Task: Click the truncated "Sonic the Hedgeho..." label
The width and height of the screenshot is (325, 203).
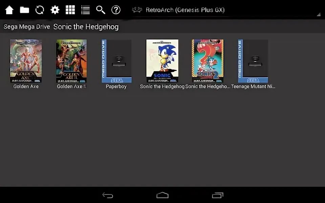Action: click(x=208, y=86)
